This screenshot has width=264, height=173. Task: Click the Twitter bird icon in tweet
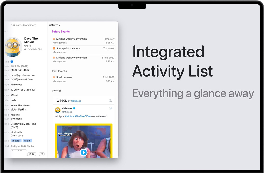pyautogui.click(x=111, y=108)
